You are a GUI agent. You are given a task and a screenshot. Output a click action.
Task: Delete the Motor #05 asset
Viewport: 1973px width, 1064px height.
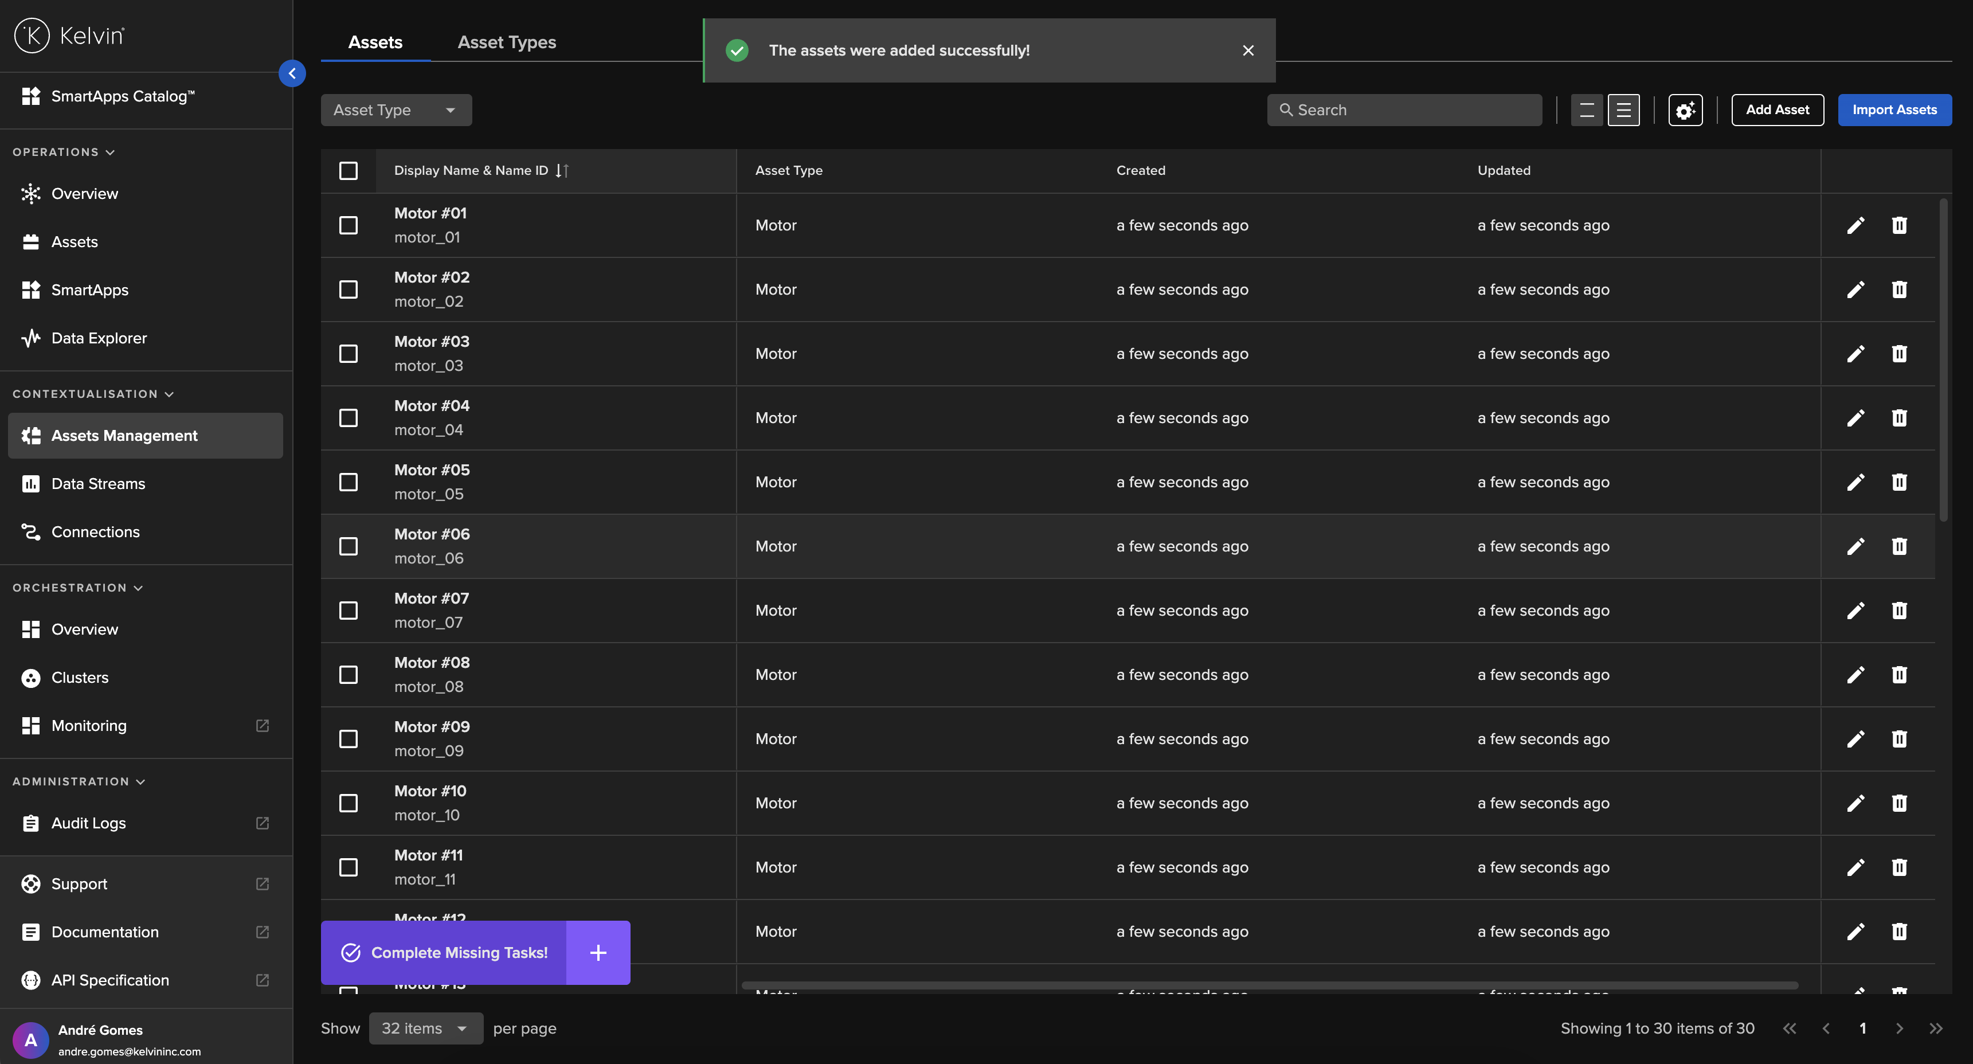tap(1900, 482)
